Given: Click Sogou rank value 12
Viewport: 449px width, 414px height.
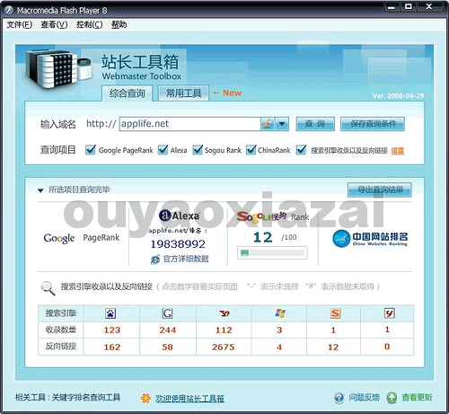Looking at the screenshot, I should tap(262, 237).
